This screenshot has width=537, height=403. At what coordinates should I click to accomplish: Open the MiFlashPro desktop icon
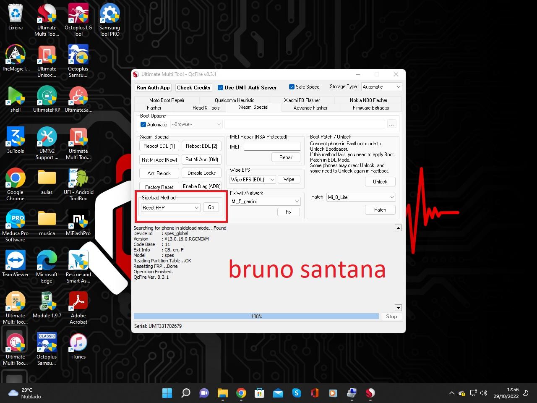(x=78, y=222)
